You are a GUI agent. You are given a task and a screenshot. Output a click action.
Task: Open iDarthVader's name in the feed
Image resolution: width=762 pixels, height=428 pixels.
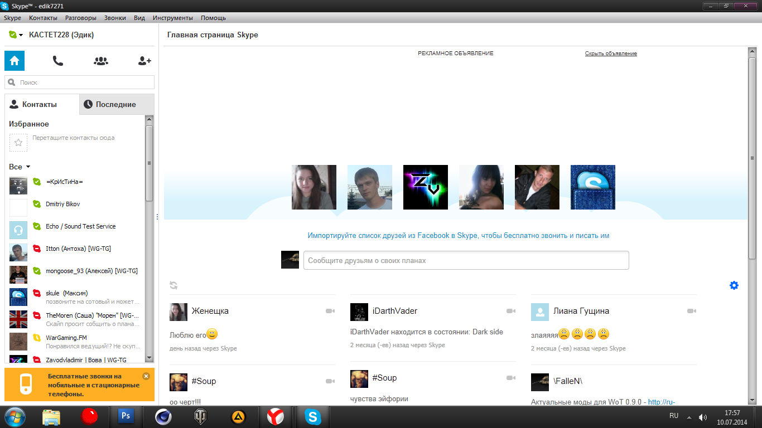tap(395, 311)
